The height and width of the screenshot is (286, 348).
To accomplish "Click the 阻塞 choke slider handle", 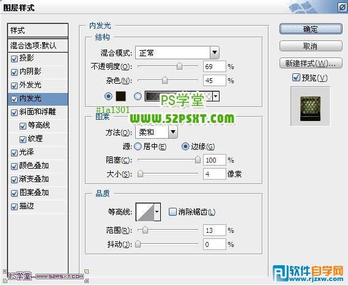I will tap(198, 159).
